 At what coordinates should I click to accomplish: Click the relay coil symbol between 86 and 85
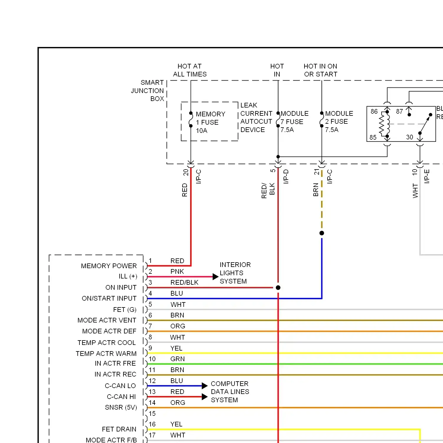point(385,124)
